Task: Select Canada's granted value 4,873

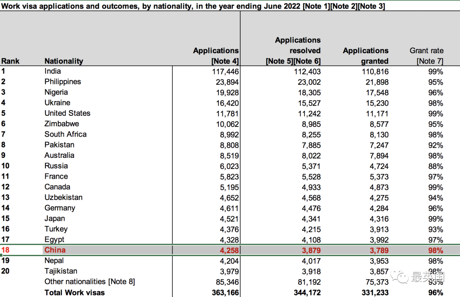Action: pos(379,188)
